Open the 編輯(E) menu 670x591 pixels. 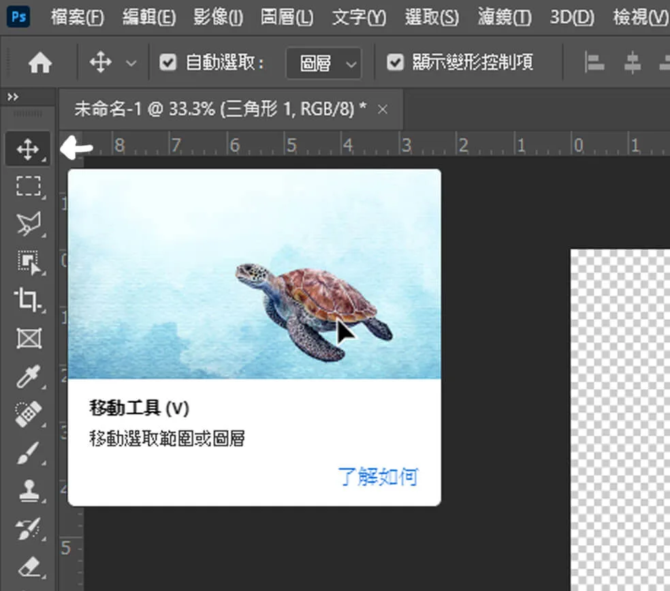149,18
